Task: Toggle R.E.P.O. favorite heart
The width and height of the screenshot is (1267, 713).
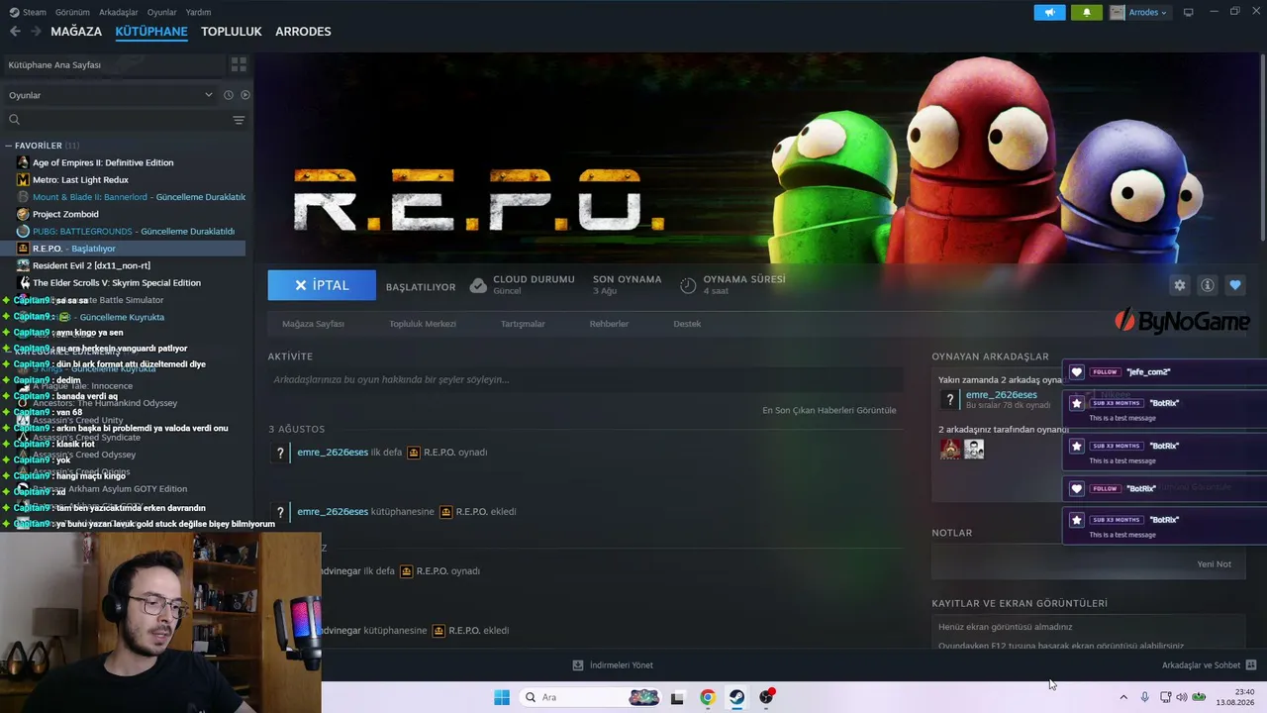Action: (1235, 285)
